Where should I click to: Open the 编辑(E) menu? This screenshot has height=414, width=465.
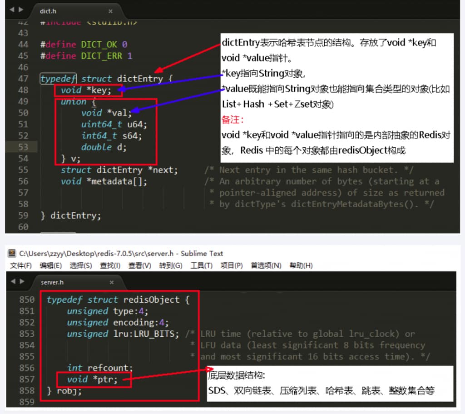[50, 265]
